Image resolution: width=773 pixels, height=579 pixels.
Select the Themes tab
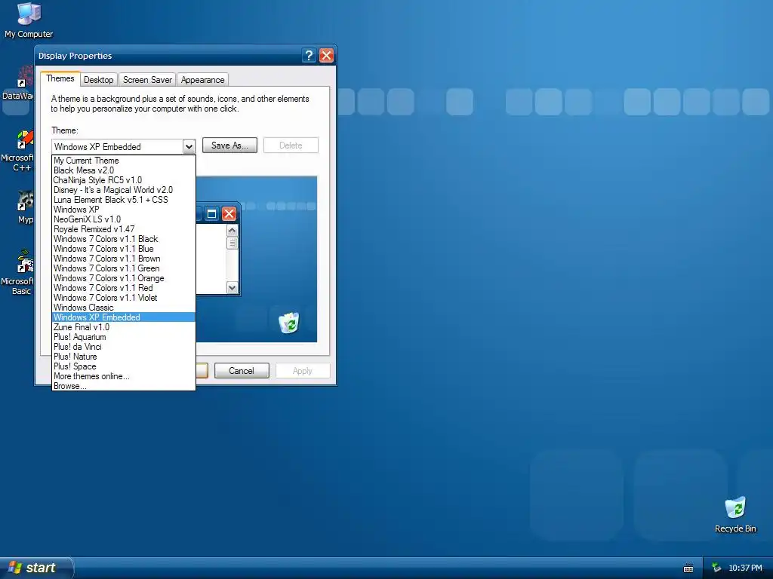coord(60,78)
